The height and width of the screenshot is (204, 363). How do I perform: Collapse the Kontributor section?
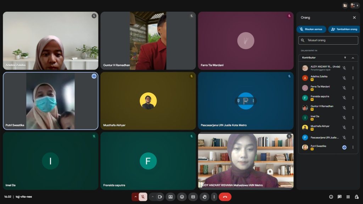[353, 58]
